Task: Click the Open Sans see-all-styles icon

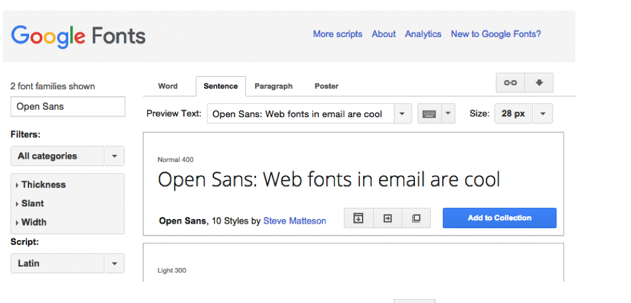Action: pyautogui.click(x=359, y=218)
